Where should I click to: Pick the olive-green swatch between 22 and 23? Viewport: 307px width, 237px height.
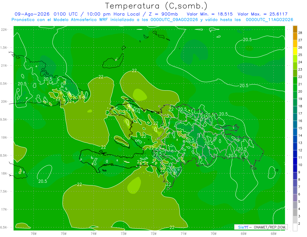[x=295, y=73]
